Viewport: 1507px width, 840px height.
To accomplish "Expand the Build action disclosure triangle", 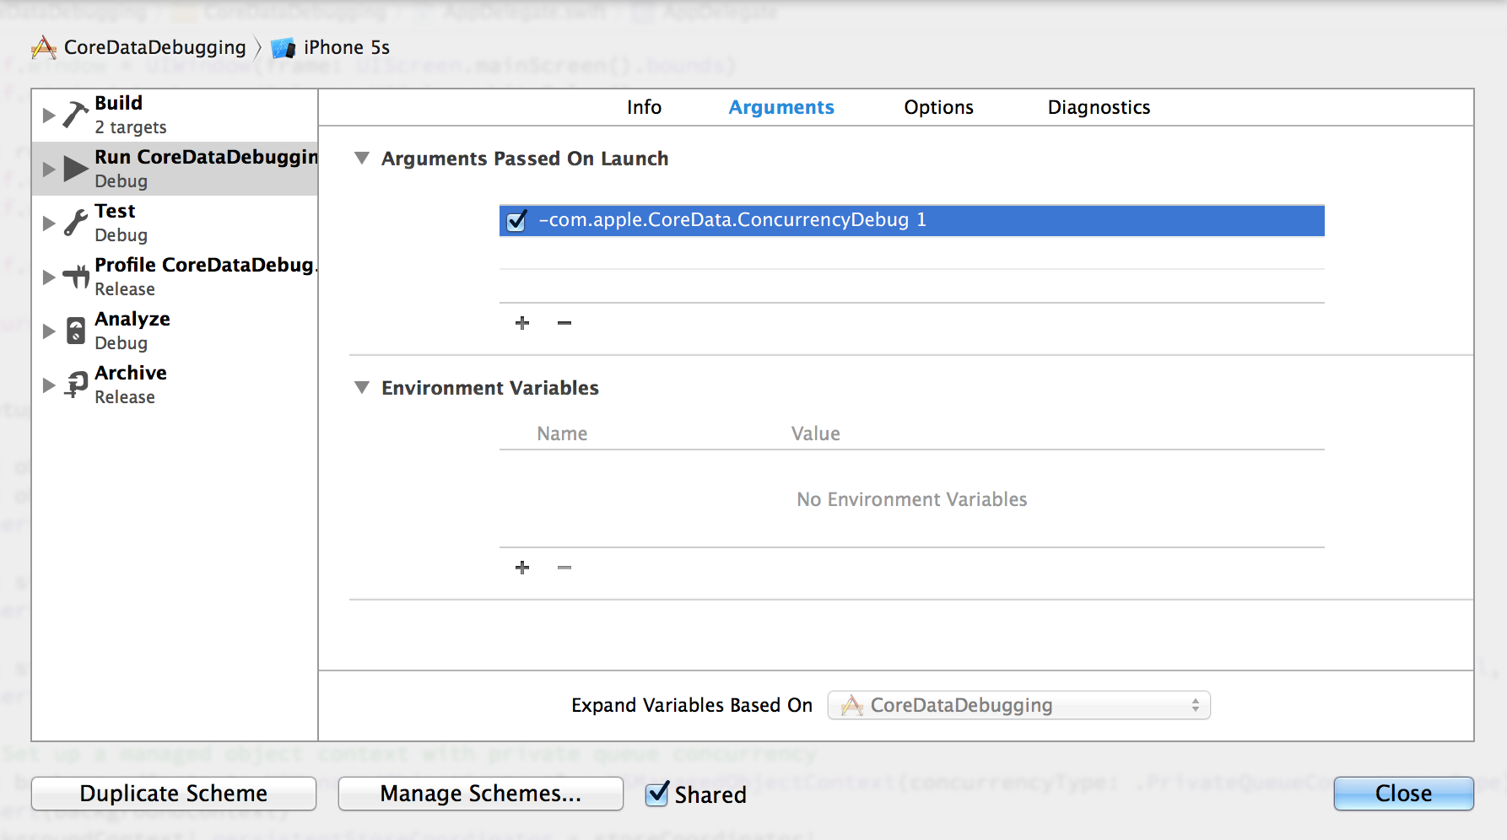I will tap(49, 116).
